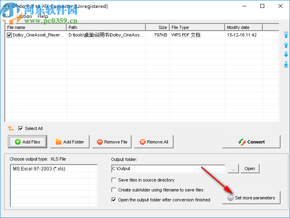
Task: Click the orange up-arrow icon beside Select All
Action: click(x=11, y=128)
